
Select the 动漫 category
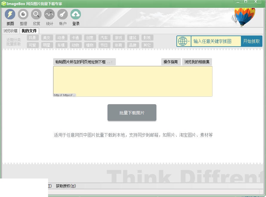[61, 38]
